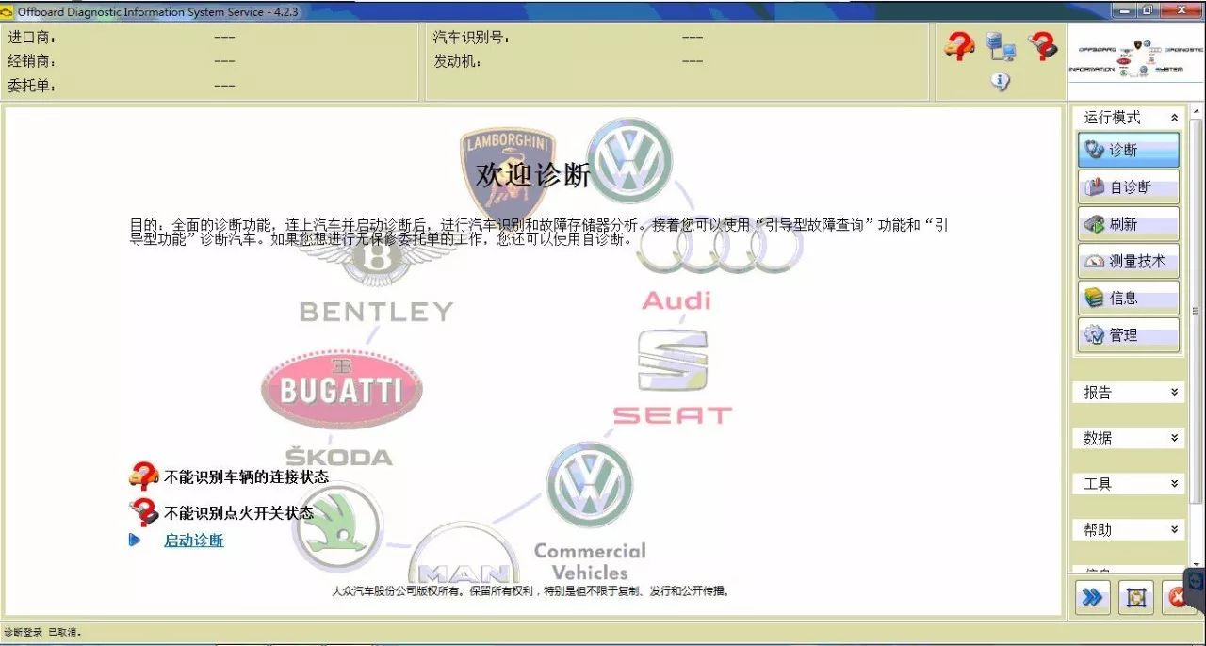Click the 不能识别点火开关状态 text
Screen dimensions: 1206x646
[x=238, y=512]
